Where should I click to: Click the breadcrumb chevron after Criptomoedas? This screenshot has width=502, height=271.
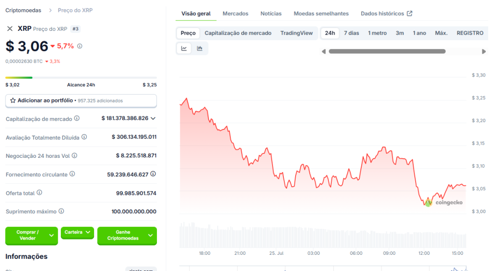coord(50,10)
